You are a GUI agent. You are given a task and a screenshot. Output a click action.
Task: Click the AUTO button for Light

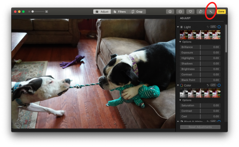pyautogui.click(x=213, y=27)
